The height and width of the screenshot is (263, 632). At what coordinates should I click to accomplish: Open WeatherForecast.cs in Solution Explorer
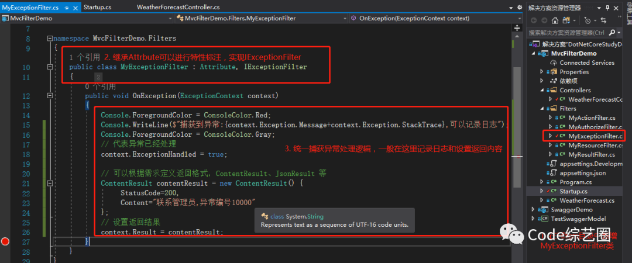click(587, 200)
